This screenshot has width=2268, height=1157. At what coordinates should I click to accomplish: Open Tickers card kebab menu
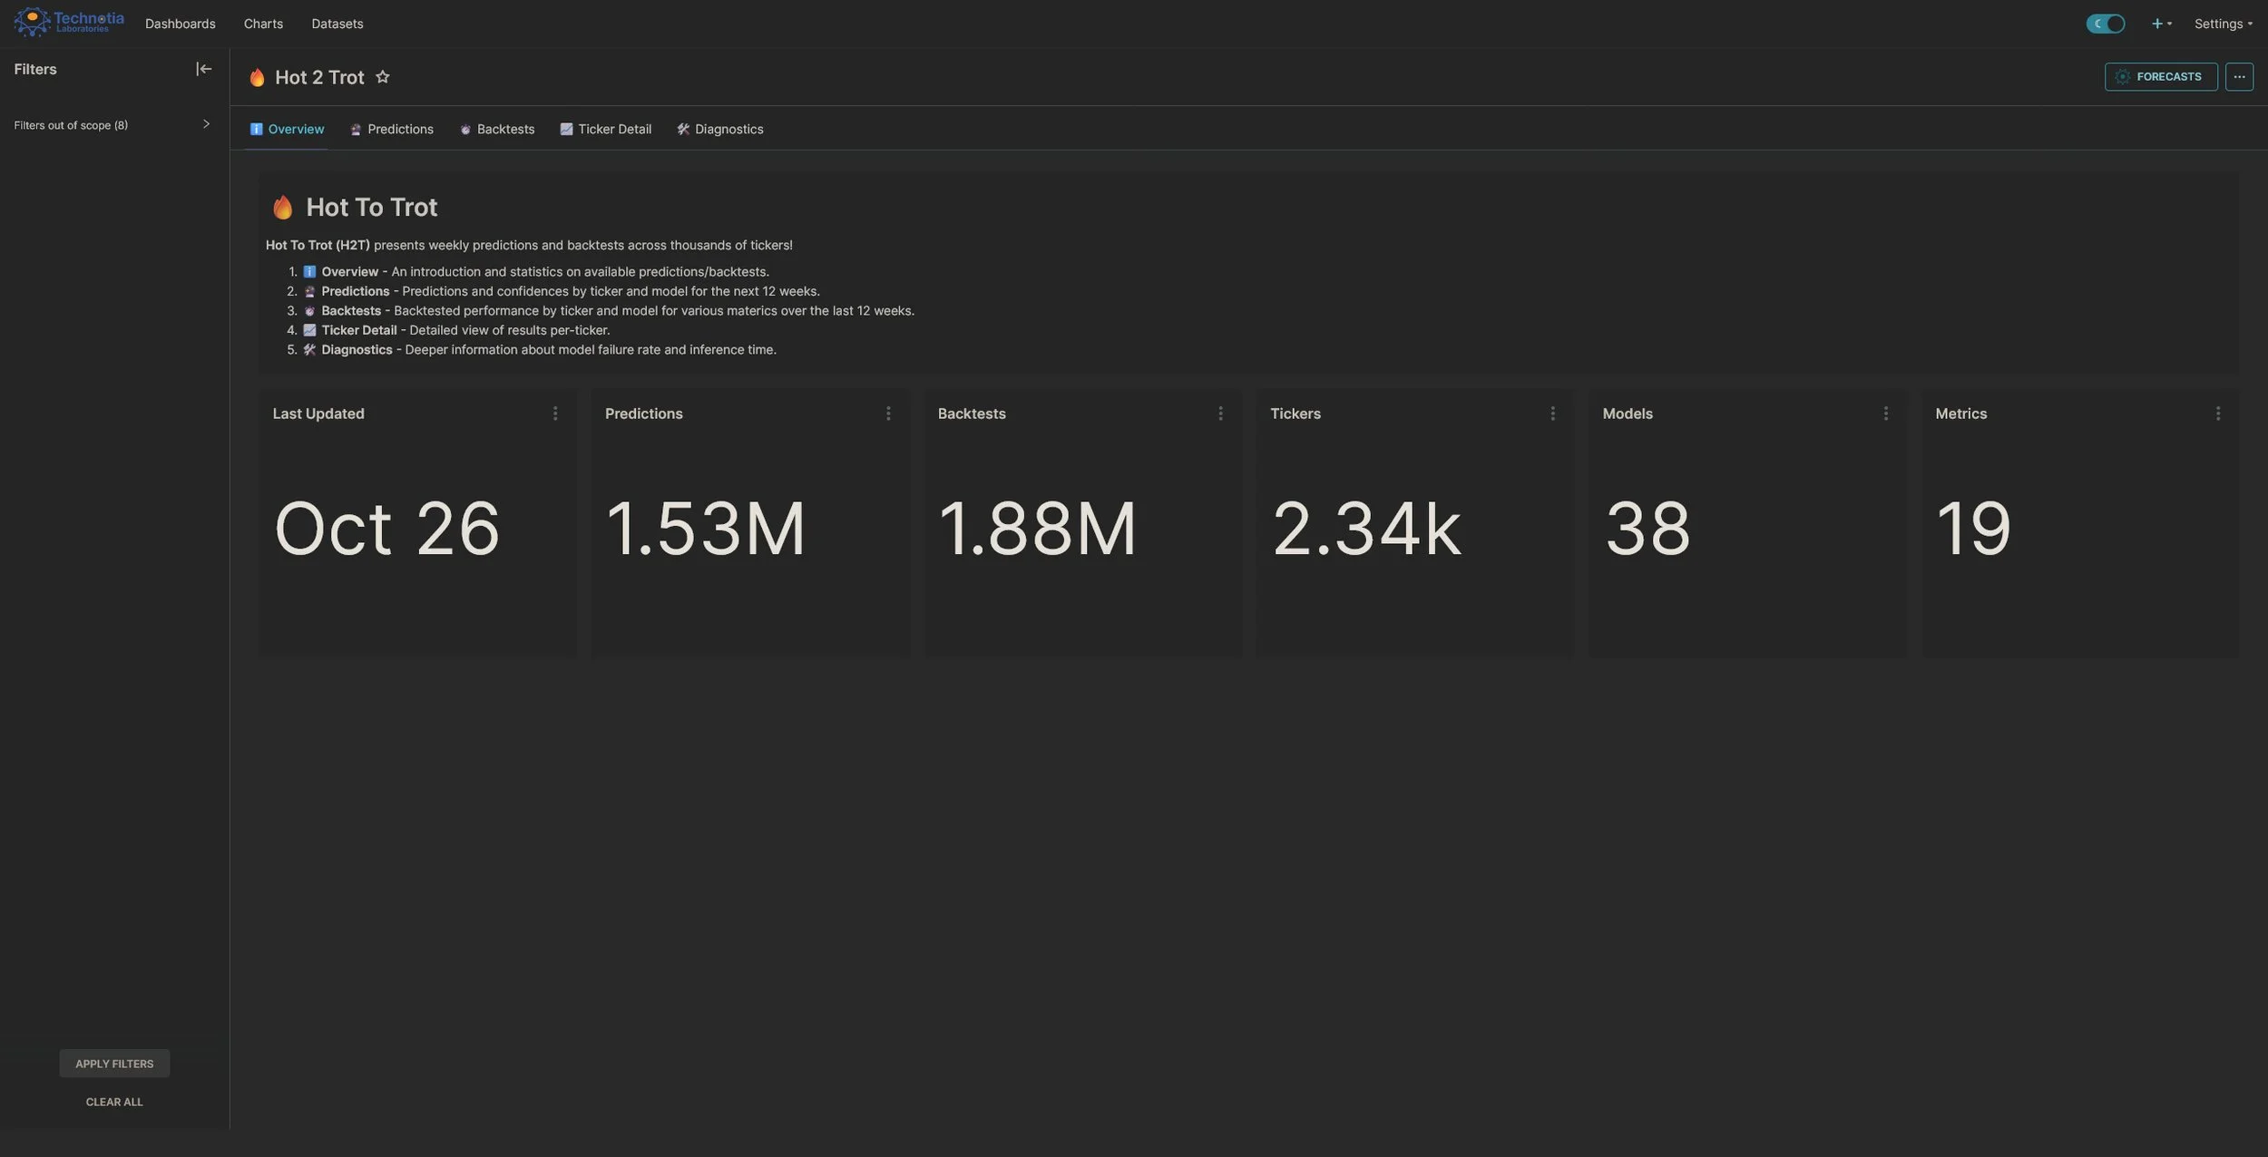pyautogui.click(x=1552, y=413)
